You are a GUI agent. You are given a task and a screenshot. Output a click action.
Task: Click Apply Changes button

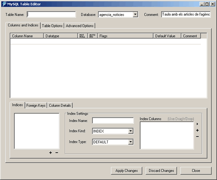pos(127,171)
